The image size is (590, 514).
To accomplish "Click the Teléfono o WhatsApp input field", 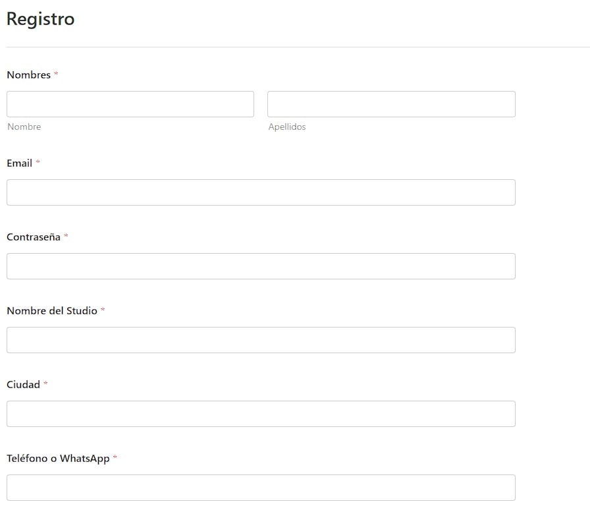I will tap(261, 487).
